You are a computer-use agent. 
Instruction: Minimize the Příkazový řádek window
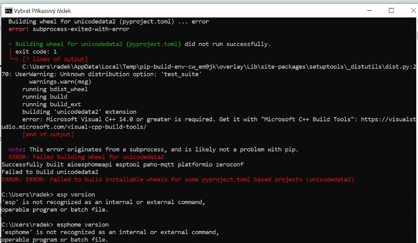(370, 10)
